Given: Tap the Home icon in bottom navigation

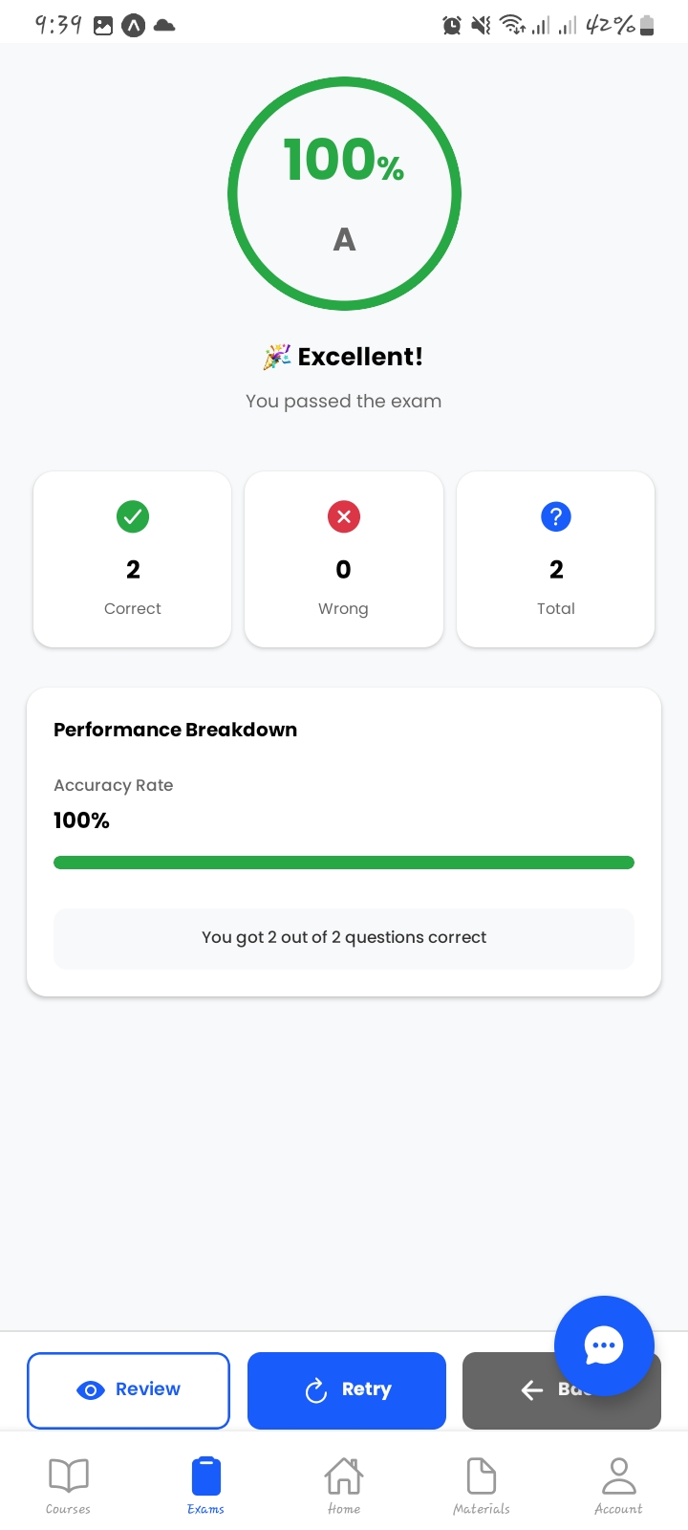Looking at the screenshot, I should [344, 1475].
